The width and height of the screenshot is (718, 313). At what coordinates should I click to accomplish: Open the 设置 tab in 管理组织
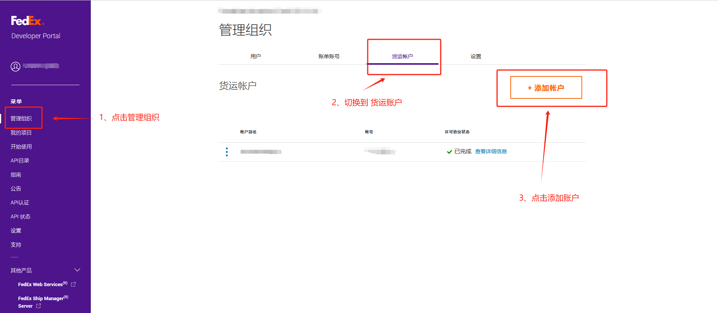click(476, 56)
